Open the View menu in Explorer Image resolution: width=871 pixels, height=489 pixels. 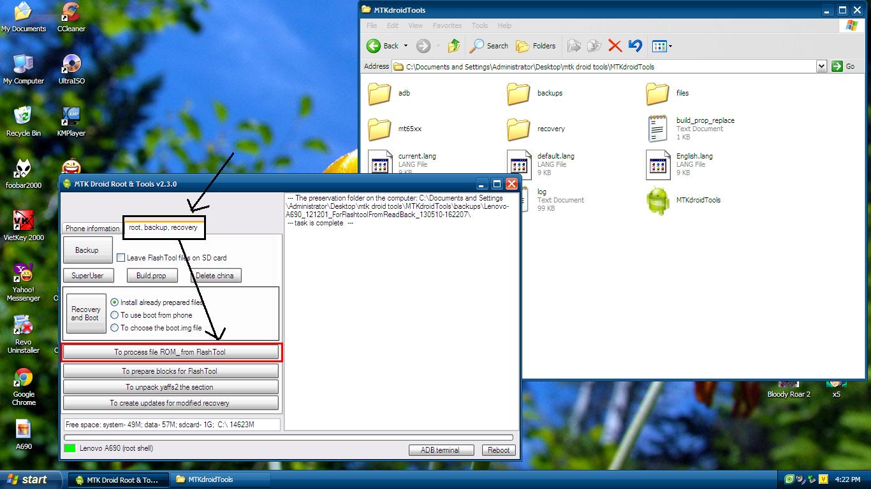click(x=416, y=25)
